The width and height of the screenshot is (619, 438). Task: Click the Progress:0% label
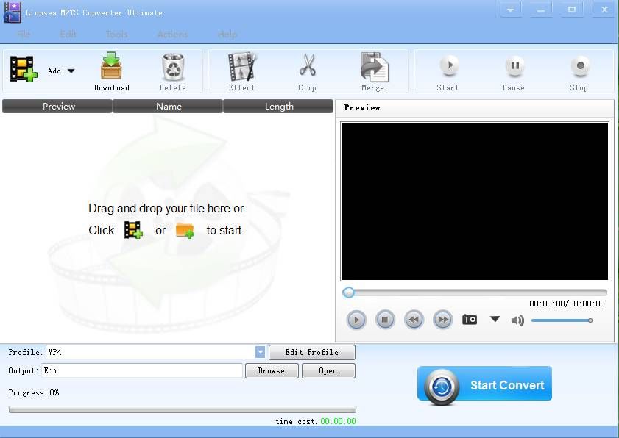[x=34, y=392]
